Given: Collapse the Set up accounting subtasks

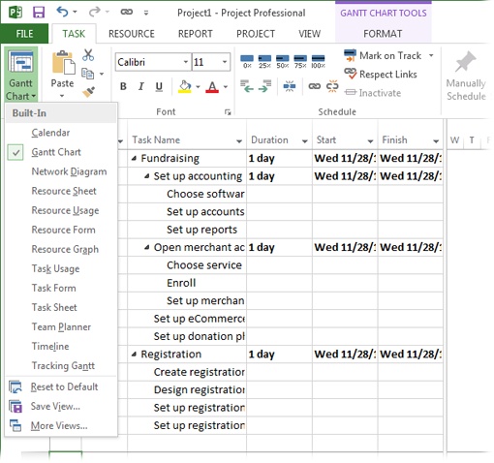Looking at the screenshot, I should tap(147, 176).
